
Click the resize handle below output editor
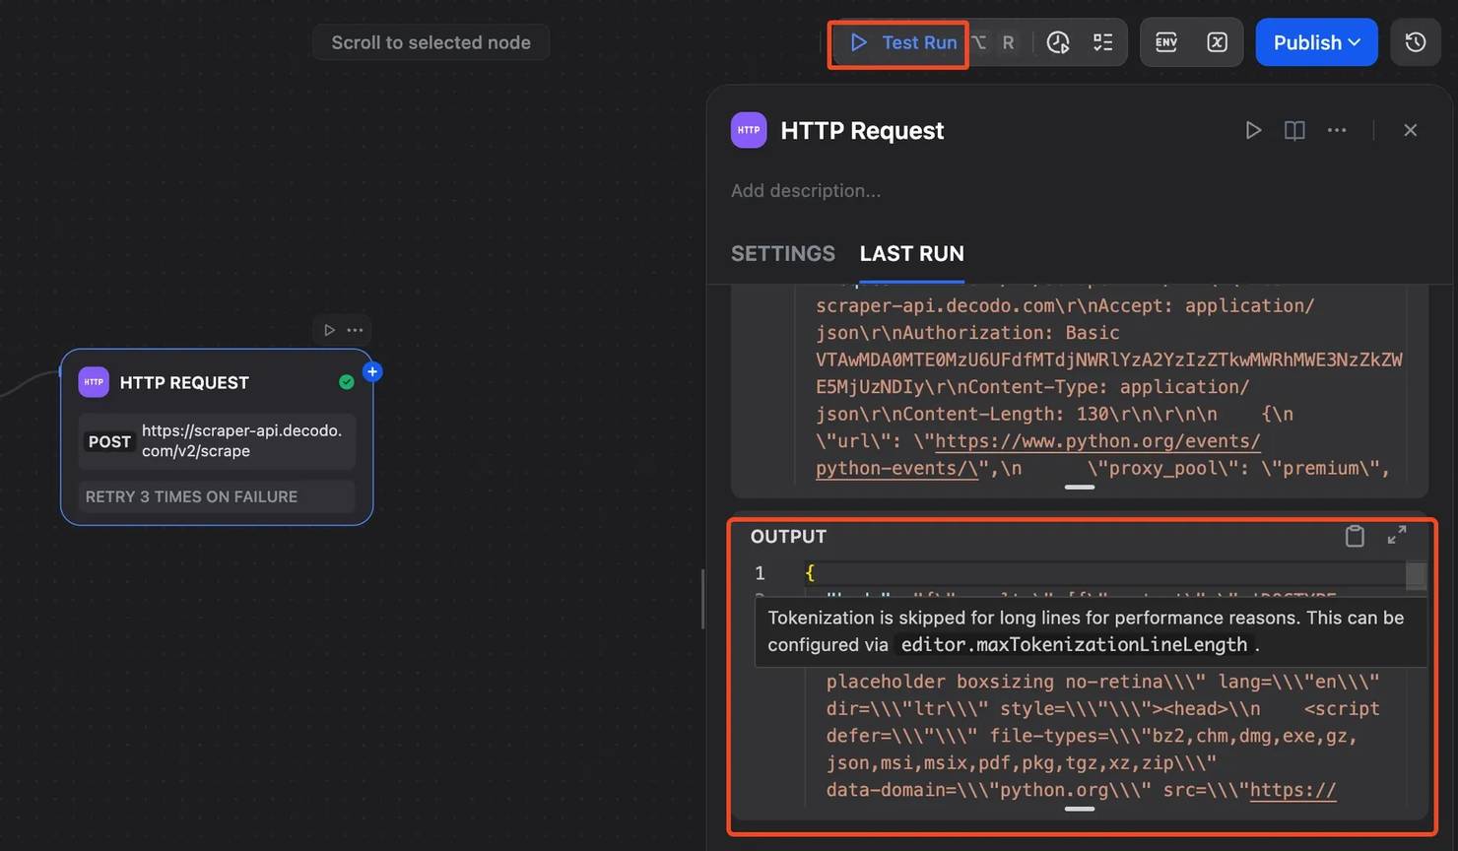click(x=1080, y=809)
